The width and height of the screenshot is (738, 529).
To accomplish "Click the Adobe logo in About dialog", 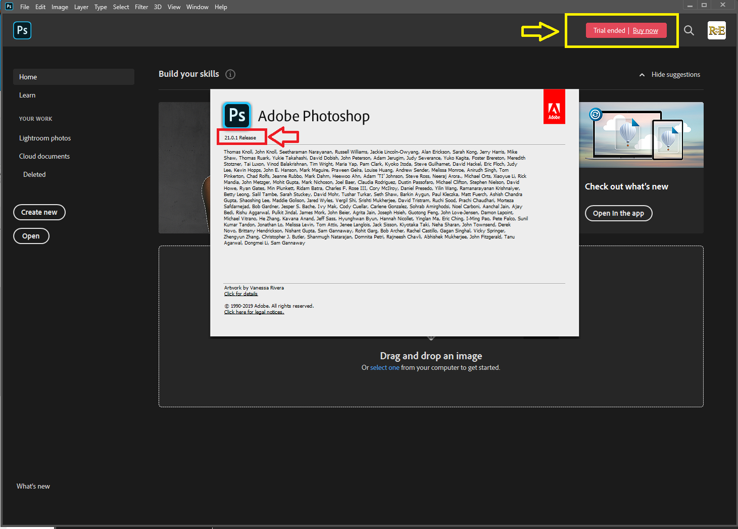I will pos(554,107).
